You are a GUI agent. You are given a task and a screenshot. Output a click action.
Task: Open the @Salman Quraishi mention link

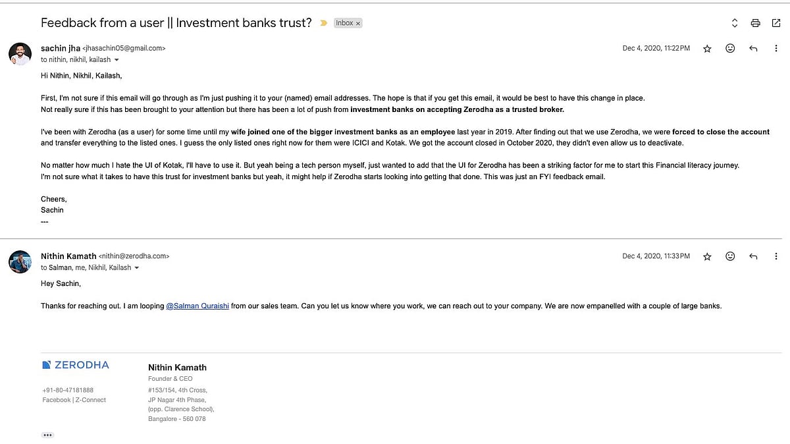[197, 306]
